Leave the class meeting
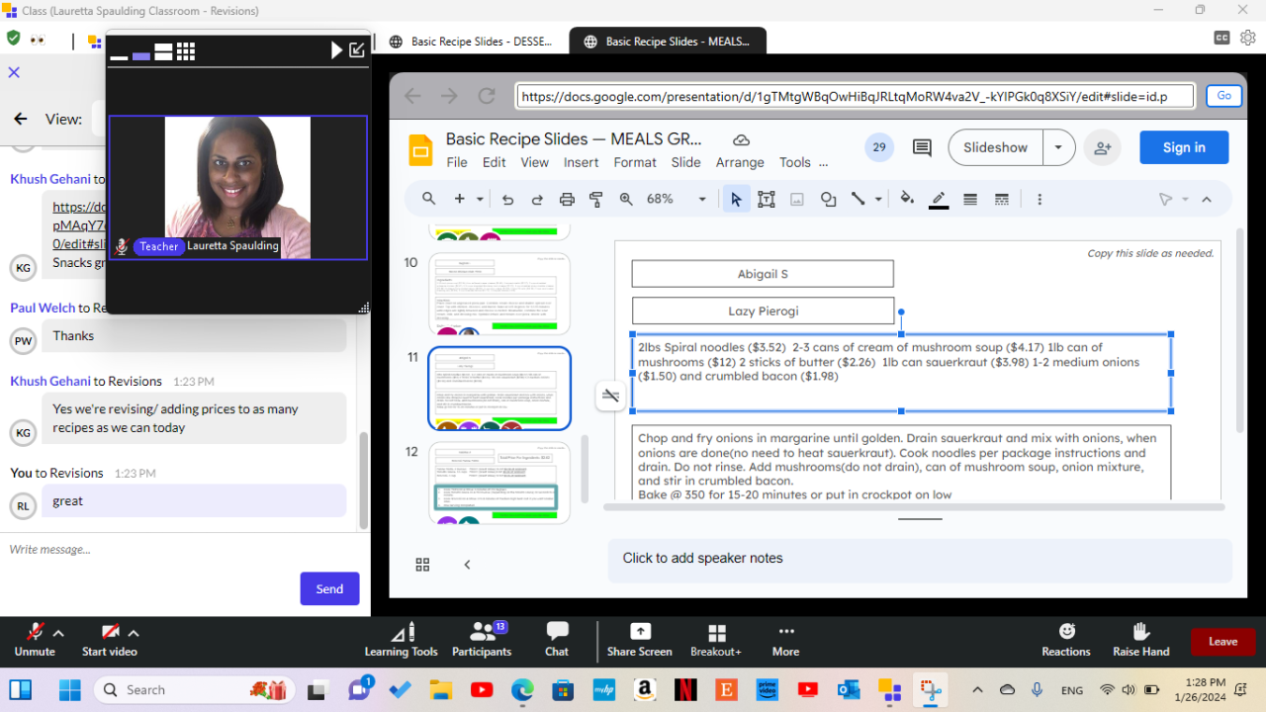 [x=1222, y=641]
